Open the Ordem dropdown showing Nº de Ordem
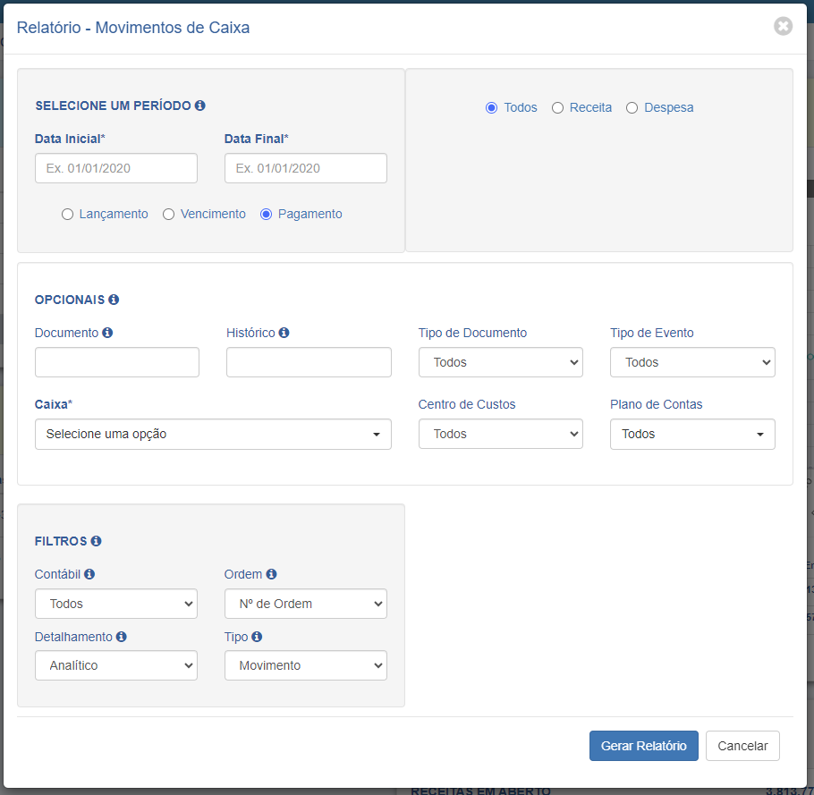Viewport: 814px width, 795px height. [x=306, y=604]
